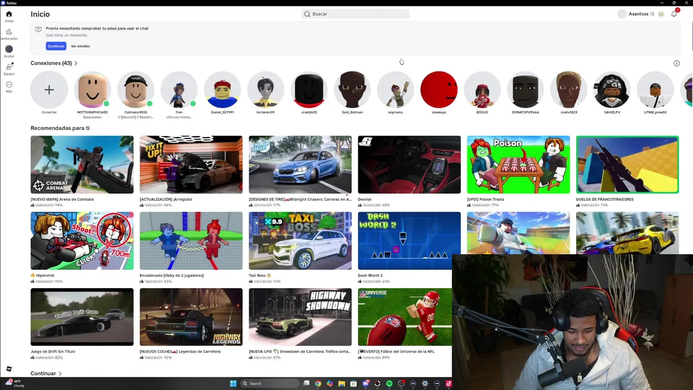The image size is (693, 390).
Task: Open soymanu connection avatar
Action: click(x=396, y=89)
